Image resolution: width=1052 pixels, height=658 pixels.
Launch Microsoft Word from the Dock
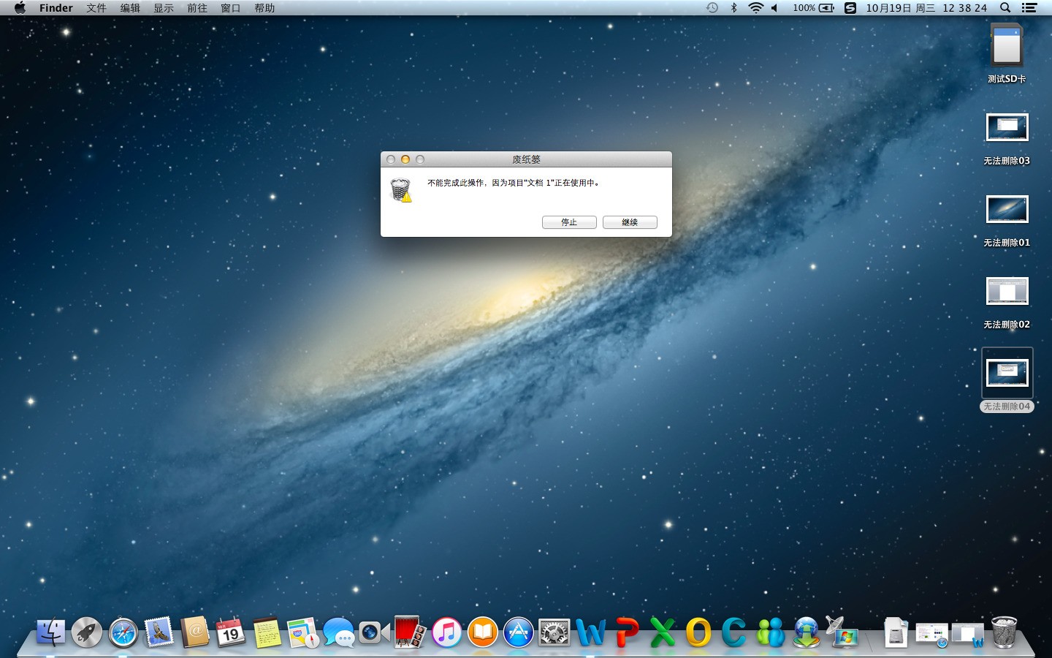point(590,632)
